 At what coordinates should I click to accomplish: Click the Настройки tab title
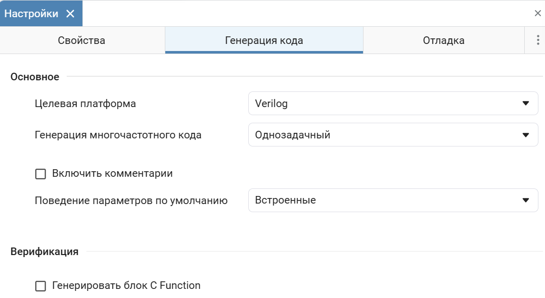coord(31,14)
